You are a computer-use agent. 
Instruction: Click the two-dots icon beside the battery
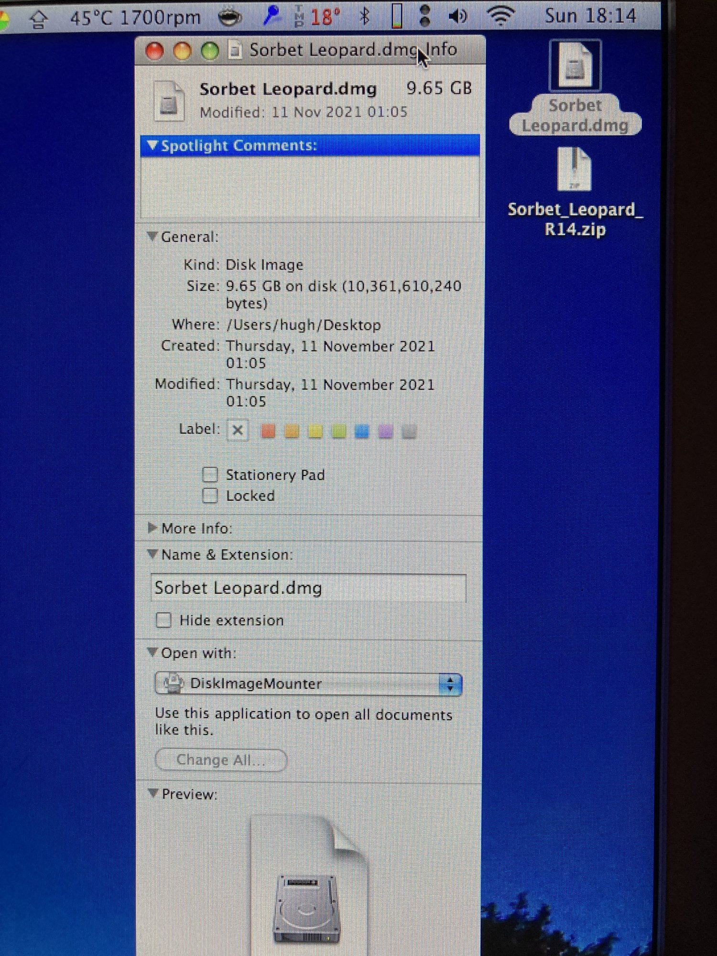point(424,16)
